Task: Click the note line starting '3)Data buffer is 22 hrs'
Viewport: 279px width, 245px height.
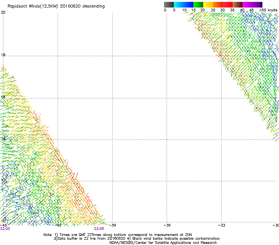Action: coord(136,239)
